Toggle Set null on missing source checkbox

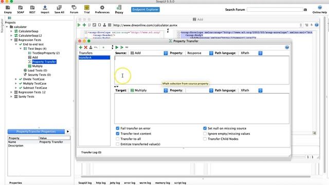tap(205, 128)
